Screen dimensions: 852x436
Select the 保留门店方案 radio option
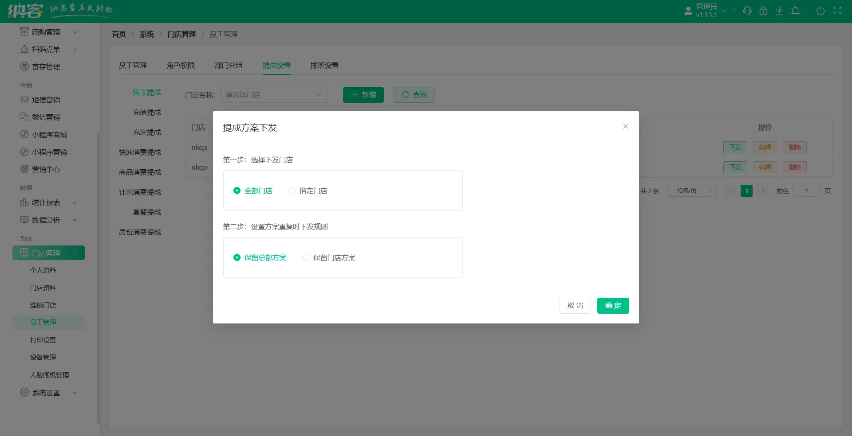point(305,257)
